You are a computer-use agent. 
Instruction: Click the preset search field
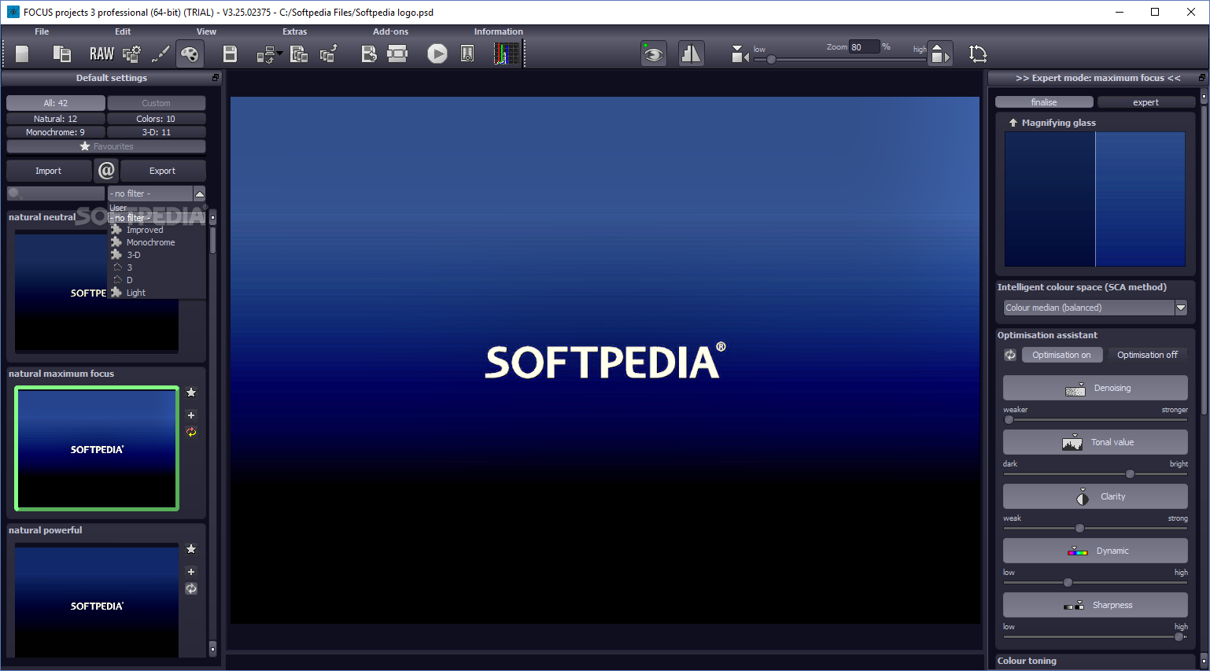(x=56, y=194)
